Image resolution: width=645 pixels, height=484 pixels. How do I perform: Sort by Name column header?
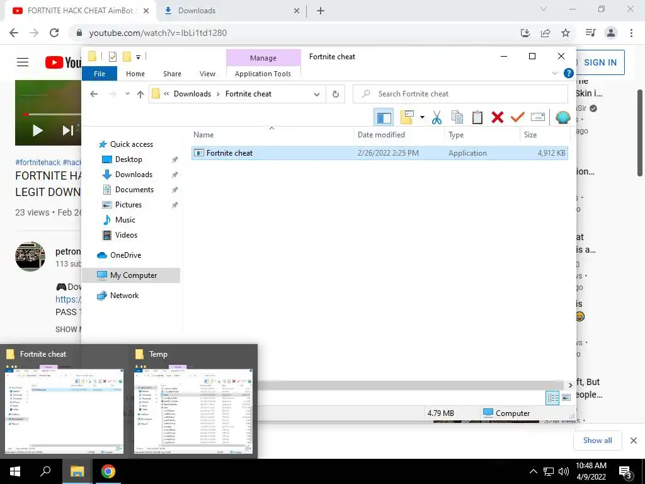[271, 135]
